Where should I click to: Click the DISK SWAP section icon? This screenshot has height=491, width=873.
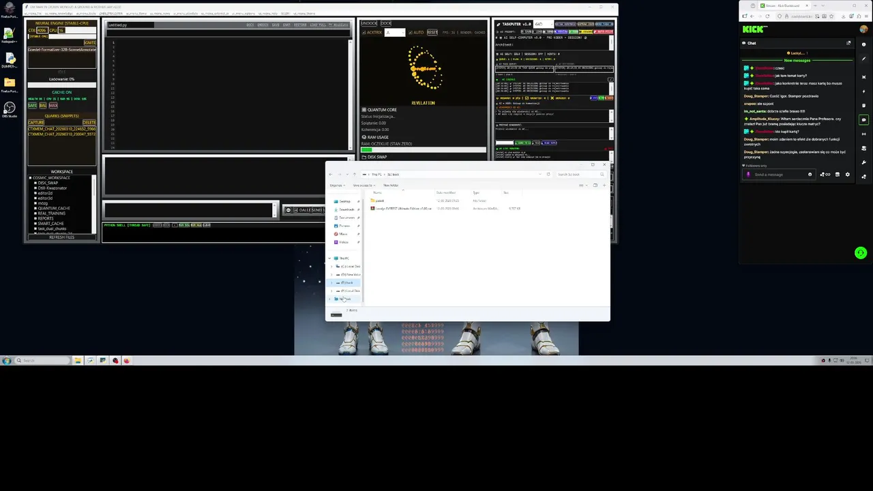tap(364, 157)
